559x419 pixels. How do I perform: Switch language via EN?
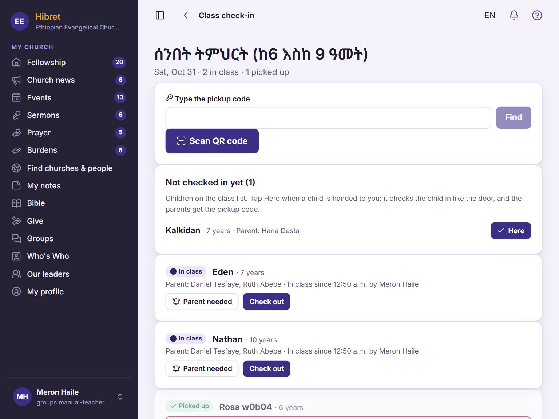click(490, 15)
